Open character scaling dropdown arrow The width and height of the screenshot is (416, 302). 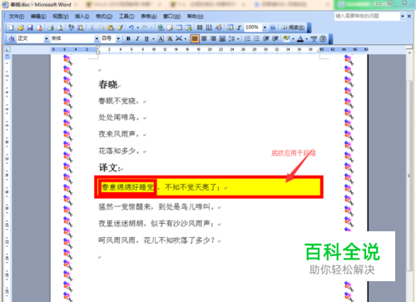coord(186,38)
